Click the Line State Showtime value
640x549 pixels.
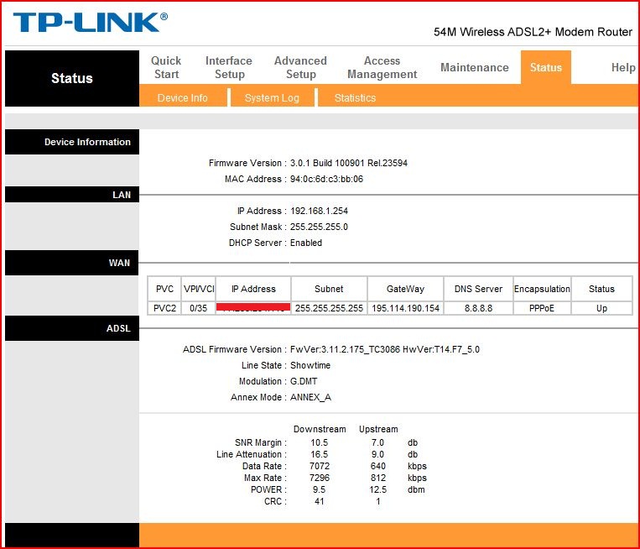[310, 365]
